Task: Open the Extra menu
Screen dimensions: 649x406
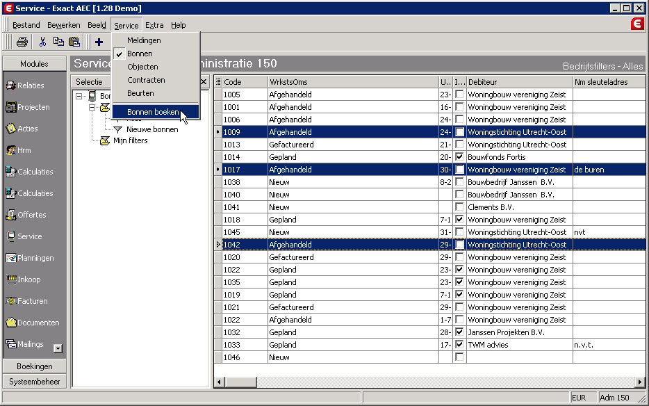Action: coord(154,25)
